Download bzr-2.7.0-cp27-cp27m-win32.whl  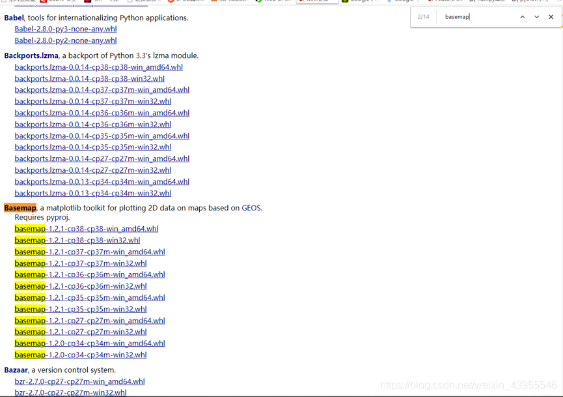71,392
